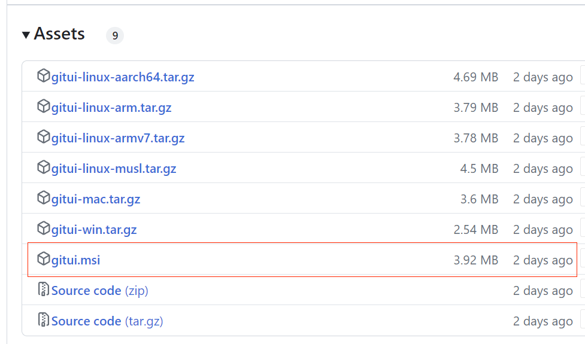Click the 3.6 MB size text
This screenshot has height=344, width=585.
click(479, 199)
